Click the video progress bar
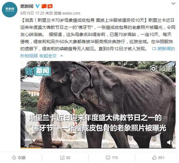 click(x=98, y=148)
